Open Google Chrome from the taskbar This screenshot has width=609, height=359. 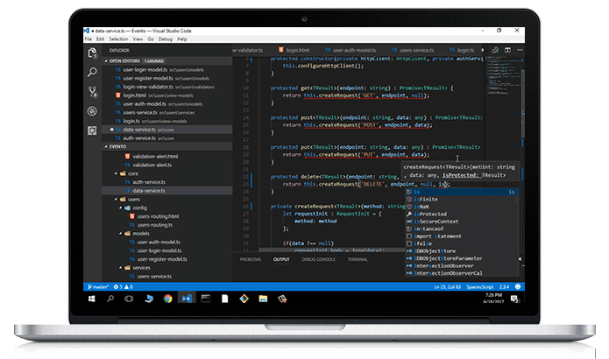pyautogui.click(x=166, y=298)
